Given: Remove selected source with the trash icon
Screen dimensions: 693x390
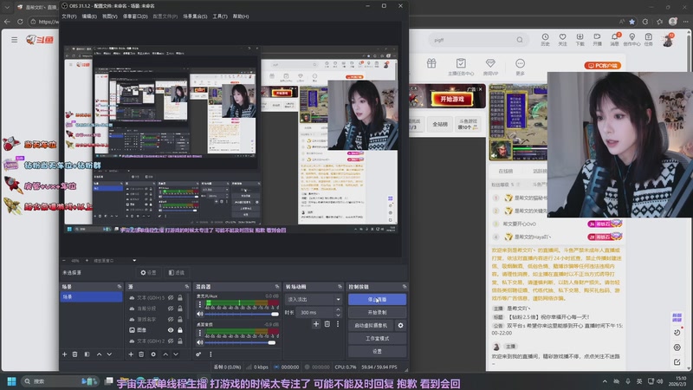Looking at the screenshot, I should click(141, 354).
